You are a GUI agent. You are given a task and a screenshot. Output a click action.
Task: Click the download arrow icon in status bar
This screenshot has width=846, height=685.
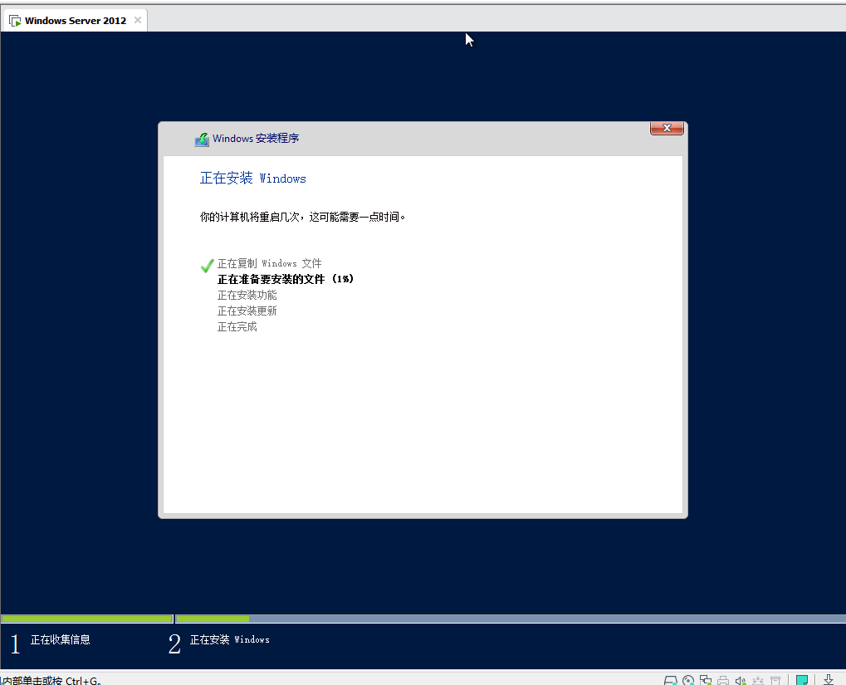(x=829, y=680)
